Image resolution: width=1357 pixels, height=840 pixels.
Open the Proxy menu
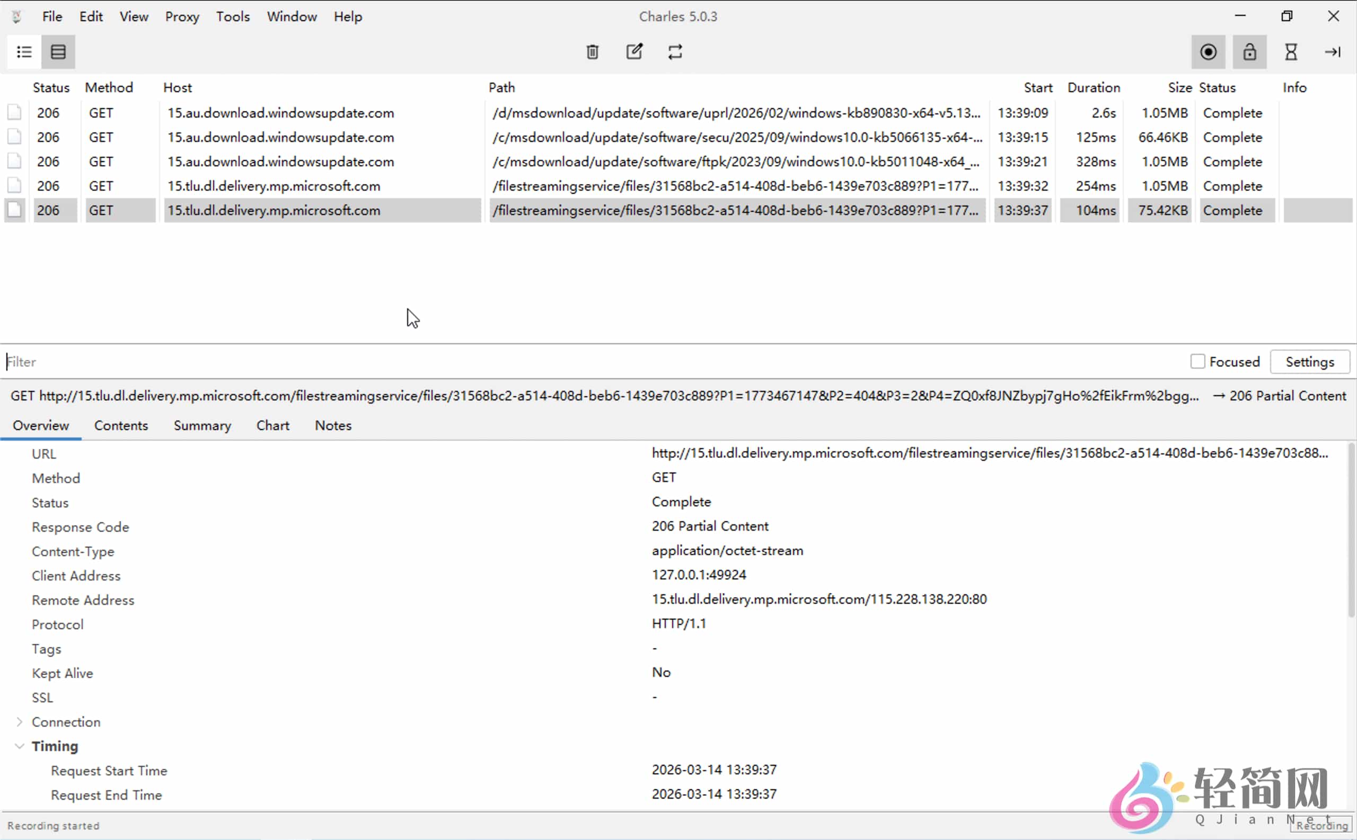point(182,16)
